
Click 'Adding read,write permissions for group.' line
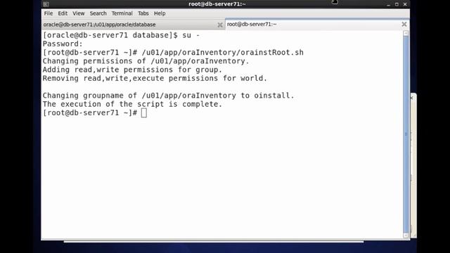[132, 70]
